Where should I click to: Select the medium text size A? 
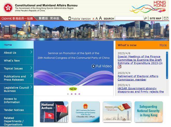97,19
